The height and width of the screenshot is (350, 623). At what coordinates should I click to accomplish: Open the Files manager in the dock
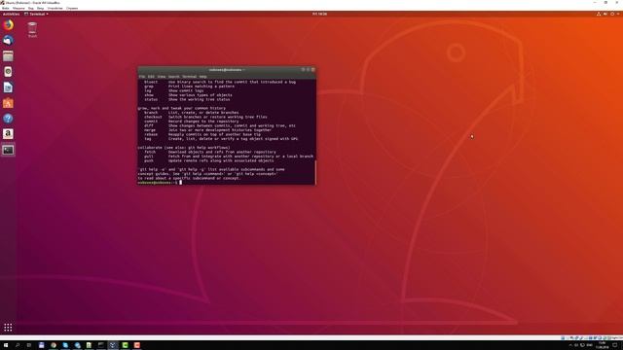[x=8, y=56]
